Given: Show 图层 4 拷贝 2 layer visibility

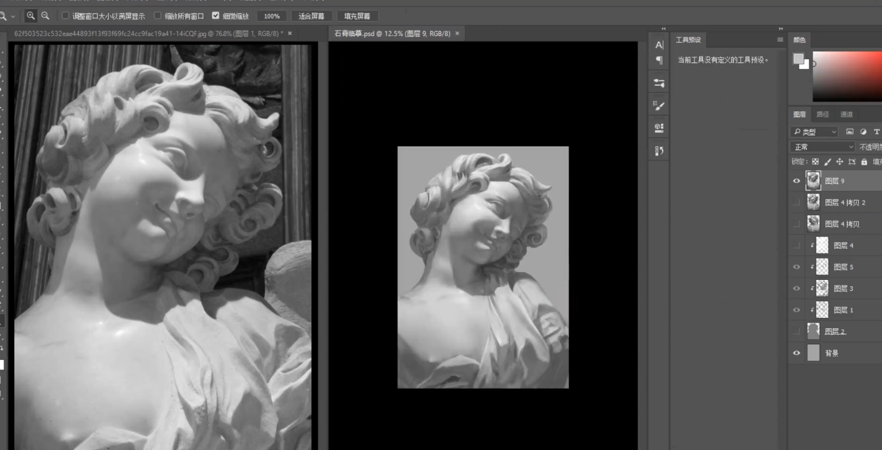Looking at the screenshot, I should 797,202.
